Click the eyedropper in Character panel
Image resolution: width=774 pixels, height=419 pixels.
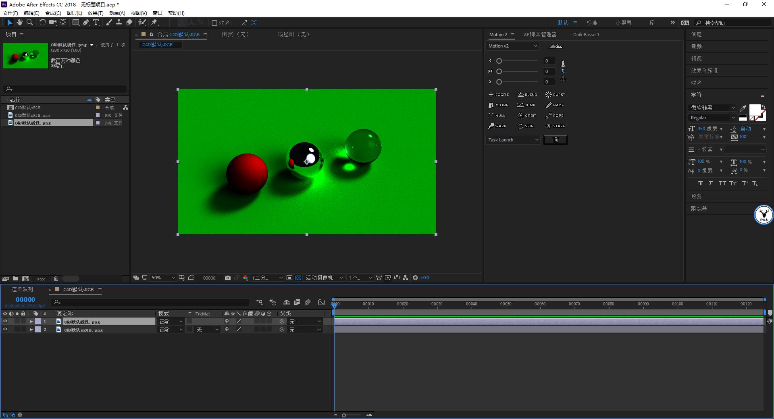coord(743,108)
